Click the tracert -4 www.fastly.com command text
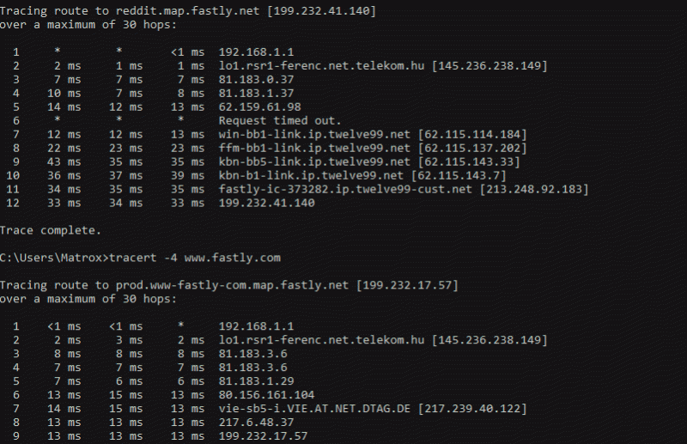Screen dimensions: 687x444 [195, 258]
